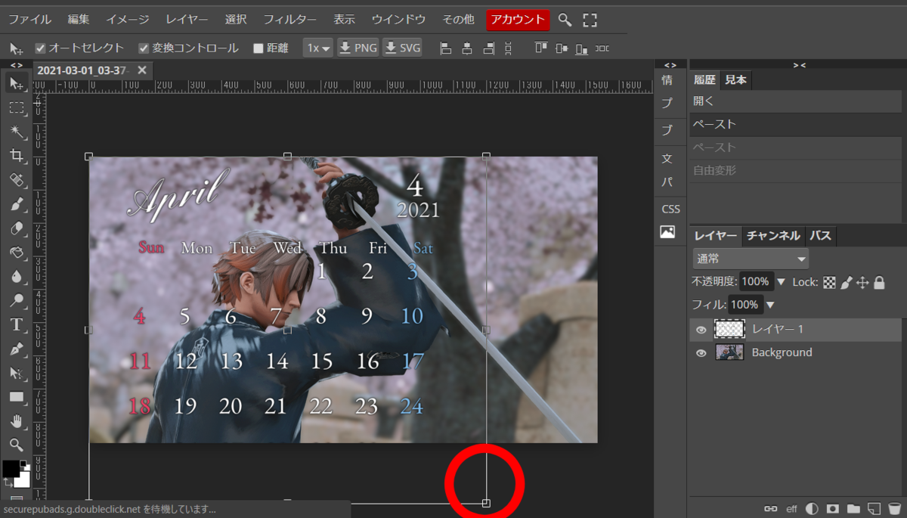Screen dimensions: 907x518
Task: Select the Blur droplet tool
Action: 17,277
